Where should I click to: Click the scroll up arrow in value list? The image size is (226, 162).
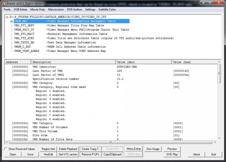[219, 62]
